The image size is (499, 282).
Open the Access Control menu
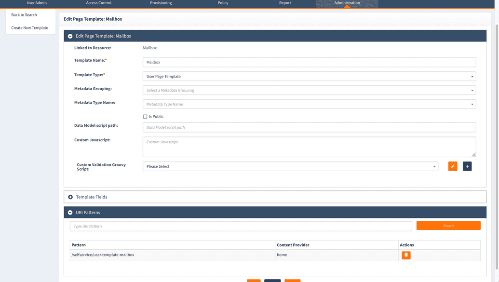pyautogui.click(x=99, y=3)
